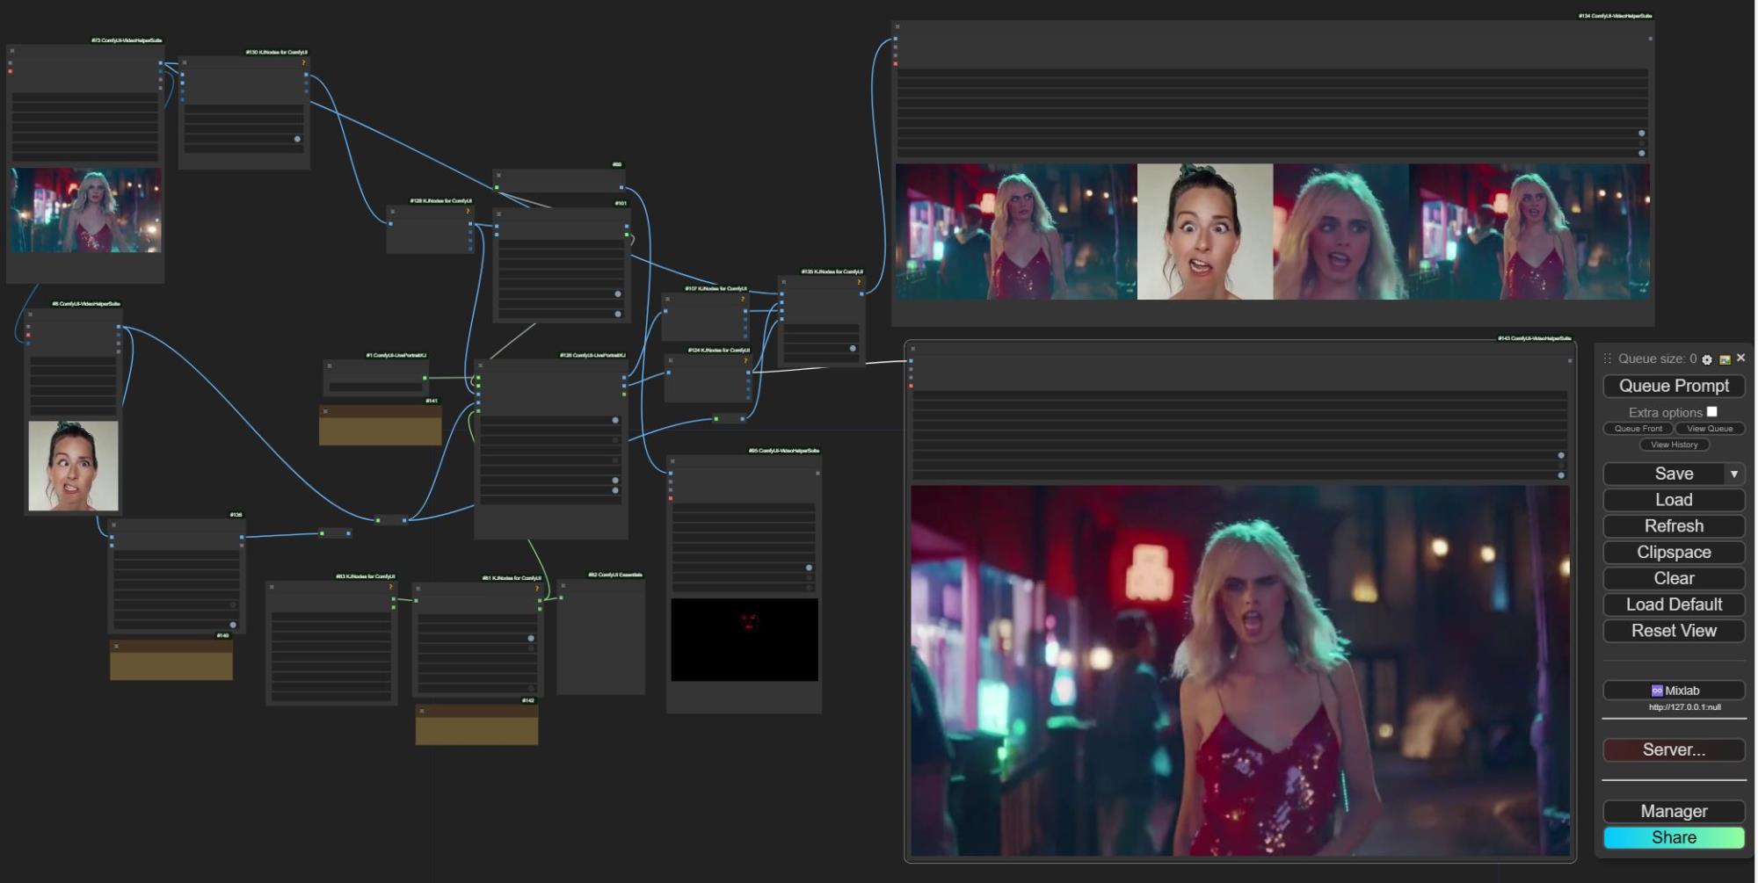This screenshot has width=1758, height=883.
Task: Click the Server... button
Action: pyautogui.click(x=1674, y=749)
